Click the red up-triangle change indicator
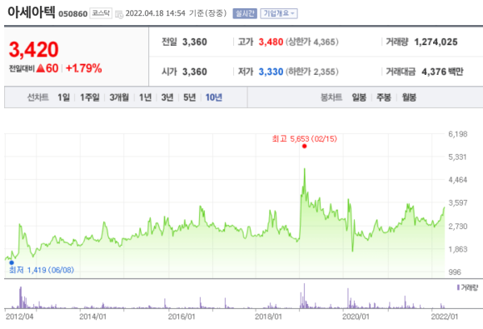The width and height of the screenshot is (483, 329). pyautogui.click(x=41, y=68)
